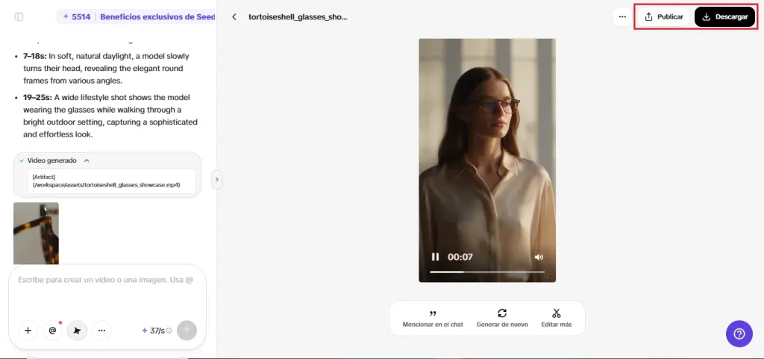Click the @ mention button
Image resolution: width=764 pixels, height=359 pixels.
53,330
